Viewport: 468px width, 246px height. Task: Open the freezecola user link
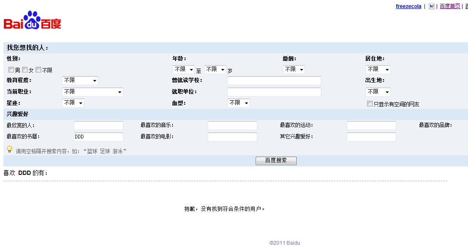408,6
